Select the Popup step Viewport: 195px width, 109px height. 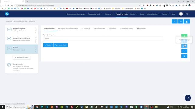click(22, 49)
